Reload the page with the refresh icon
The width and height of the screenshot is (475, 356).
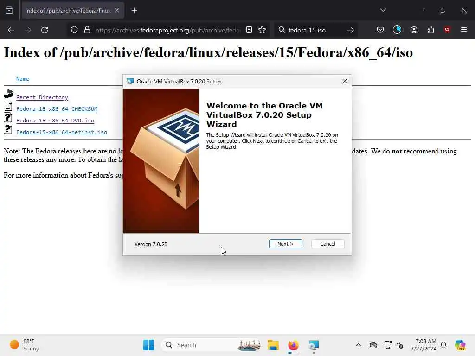coord(45,30)
